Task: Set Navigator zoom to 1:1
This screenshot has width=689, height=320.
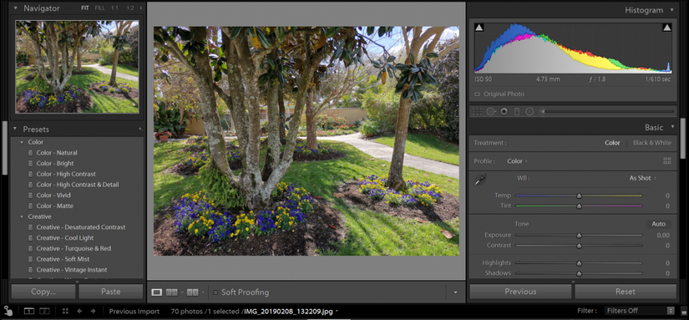Action: click(x=114, y=8)
